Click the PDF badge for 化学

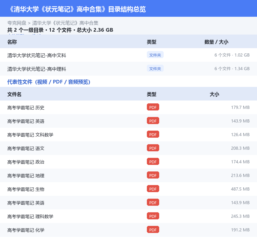pos(153,230)
